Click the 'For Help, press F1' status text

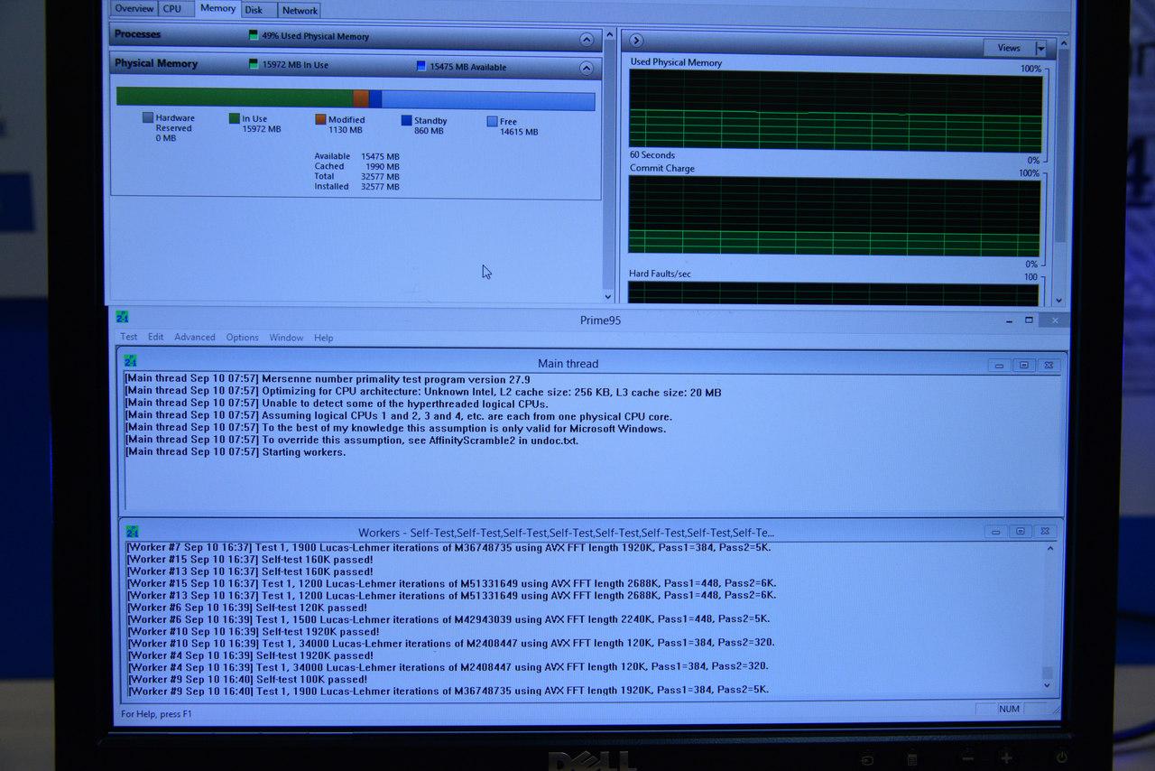156,714
